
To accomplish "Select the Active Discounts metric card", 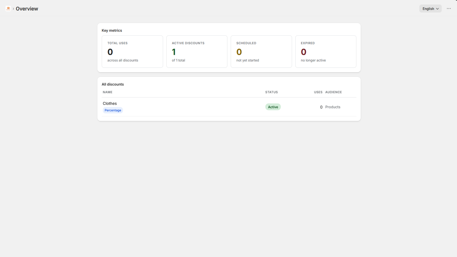I will [197, 51].
